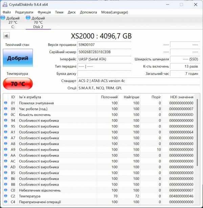Screen dimensions: 203x208
Task: Click the blue status orb for C: drive
Action: (x=3, y=18)
